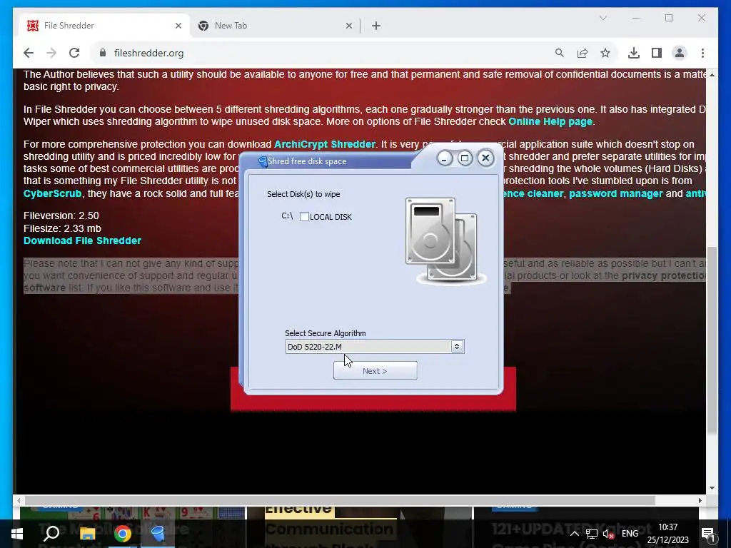The height and width of the screenshot is (548, 731).
Task: Click horizontal scroll right arrow
Action: 700,500
